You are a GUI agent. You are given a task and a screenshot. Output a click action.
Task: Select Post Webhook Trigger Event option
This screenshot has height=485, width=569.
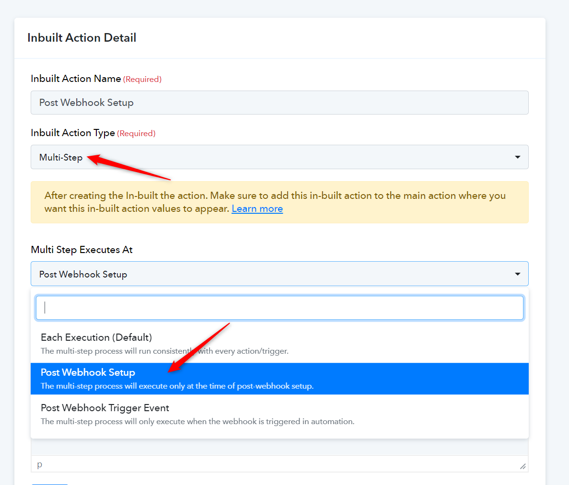click(x=279, y=414)
